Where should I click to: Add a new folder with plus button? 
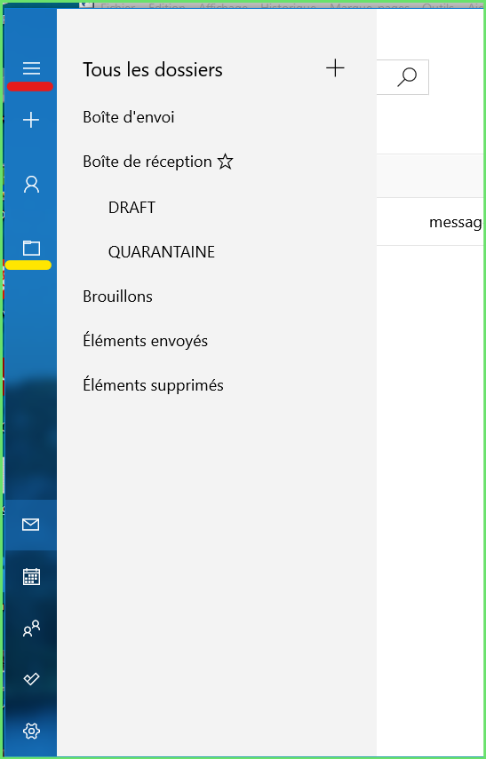335,68
